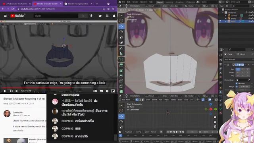Viewport: 254px width, 143px height.
Task: Toggle YouTube autoplay switch
Action: coord(95,91)
